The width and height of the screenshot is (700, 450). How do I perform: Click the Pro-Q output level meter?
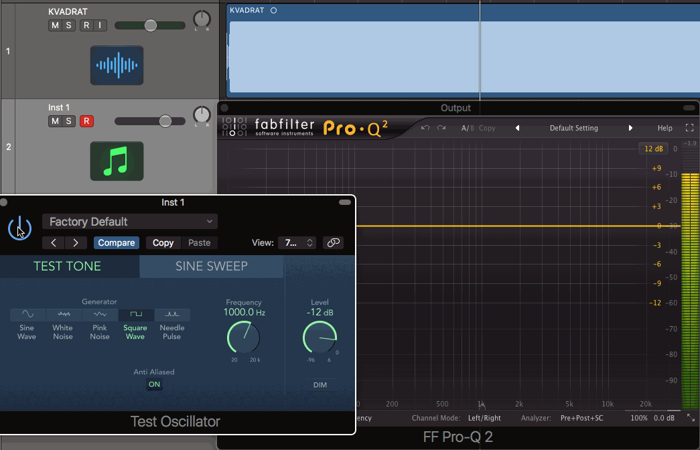(x=690, y=277)
